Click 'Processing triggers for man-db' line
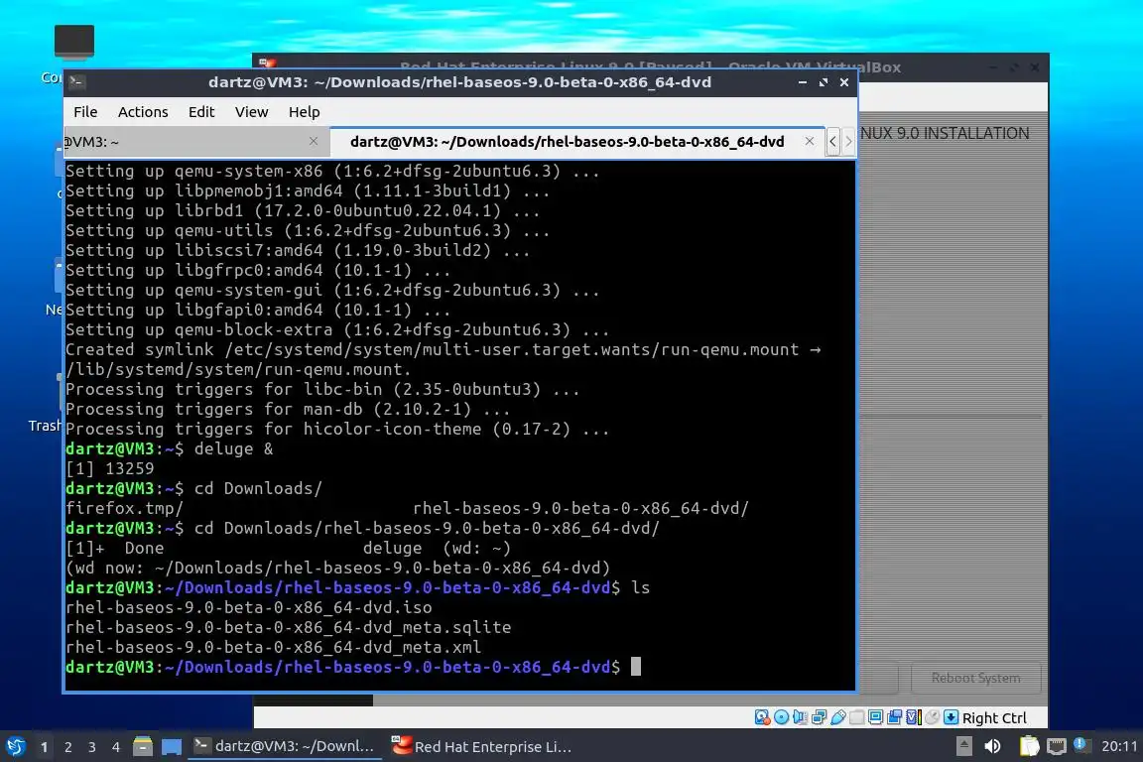Image resolution: width=1143 pixels, height=762 pixels. tap(287, 409)
